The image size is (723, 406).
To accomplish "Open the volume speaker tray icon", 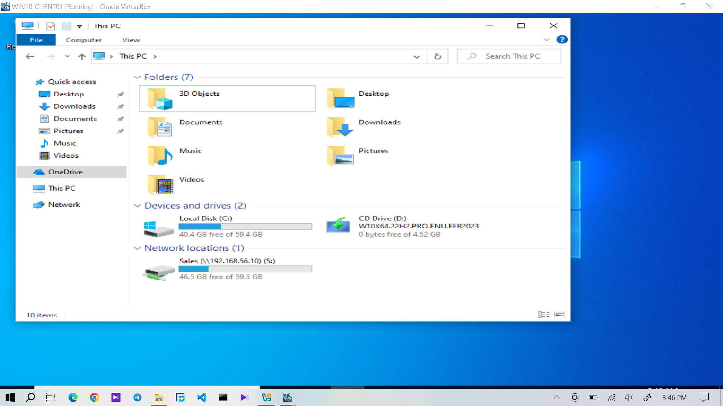I will pyautogui.click(x=629, y=397).
